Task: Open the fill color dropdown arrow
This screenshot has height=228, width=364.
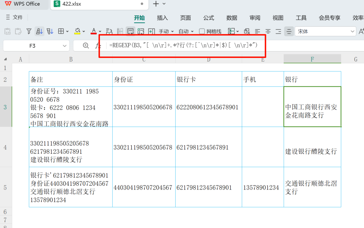Action: [x=84, y=31]
